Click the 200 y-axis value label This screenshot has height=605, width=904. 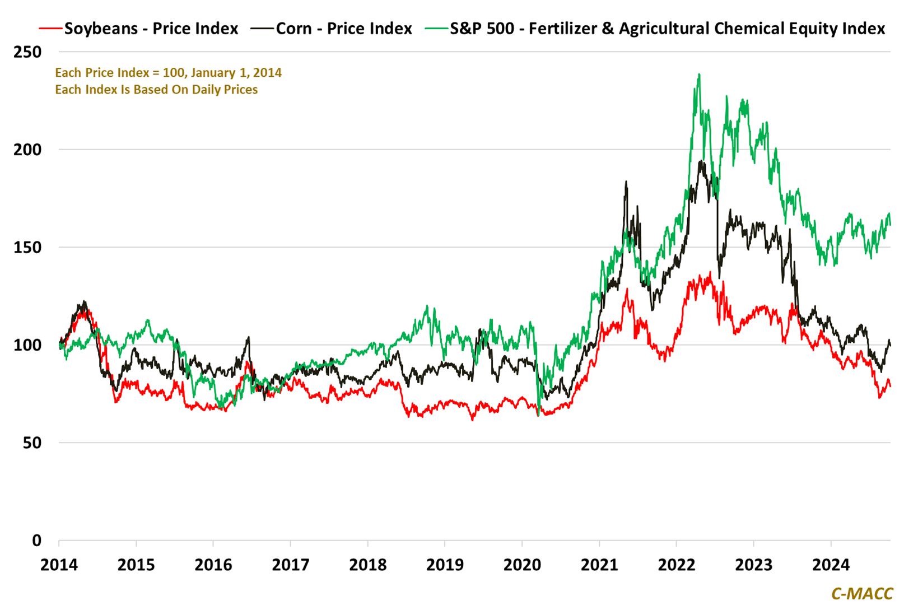(x=27, y=150)
